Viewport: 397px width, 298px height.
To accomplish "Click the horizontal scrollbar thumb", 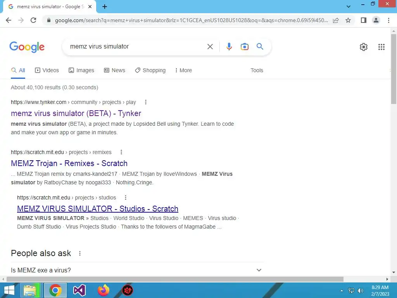I will click(175, 279).
